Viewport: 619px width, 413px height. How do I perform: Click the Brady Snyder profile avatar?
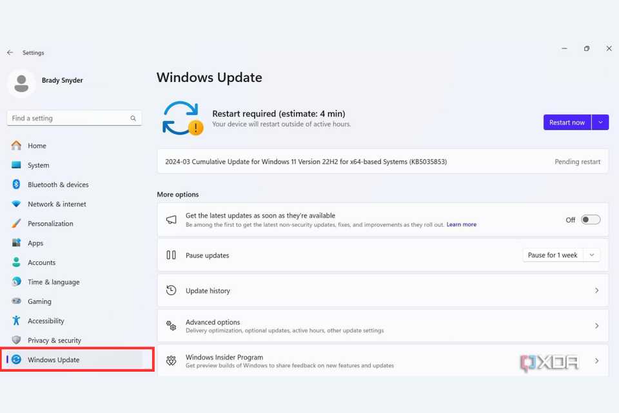coord(21,83)
